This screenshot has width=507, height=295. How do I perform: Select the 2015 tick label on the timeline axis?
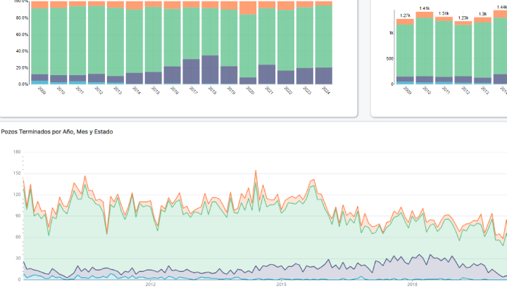(281, 284)
